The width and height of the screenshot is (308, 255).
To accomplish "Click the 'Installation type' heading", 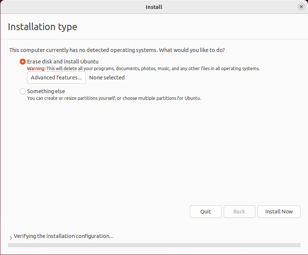I will 42,27.
